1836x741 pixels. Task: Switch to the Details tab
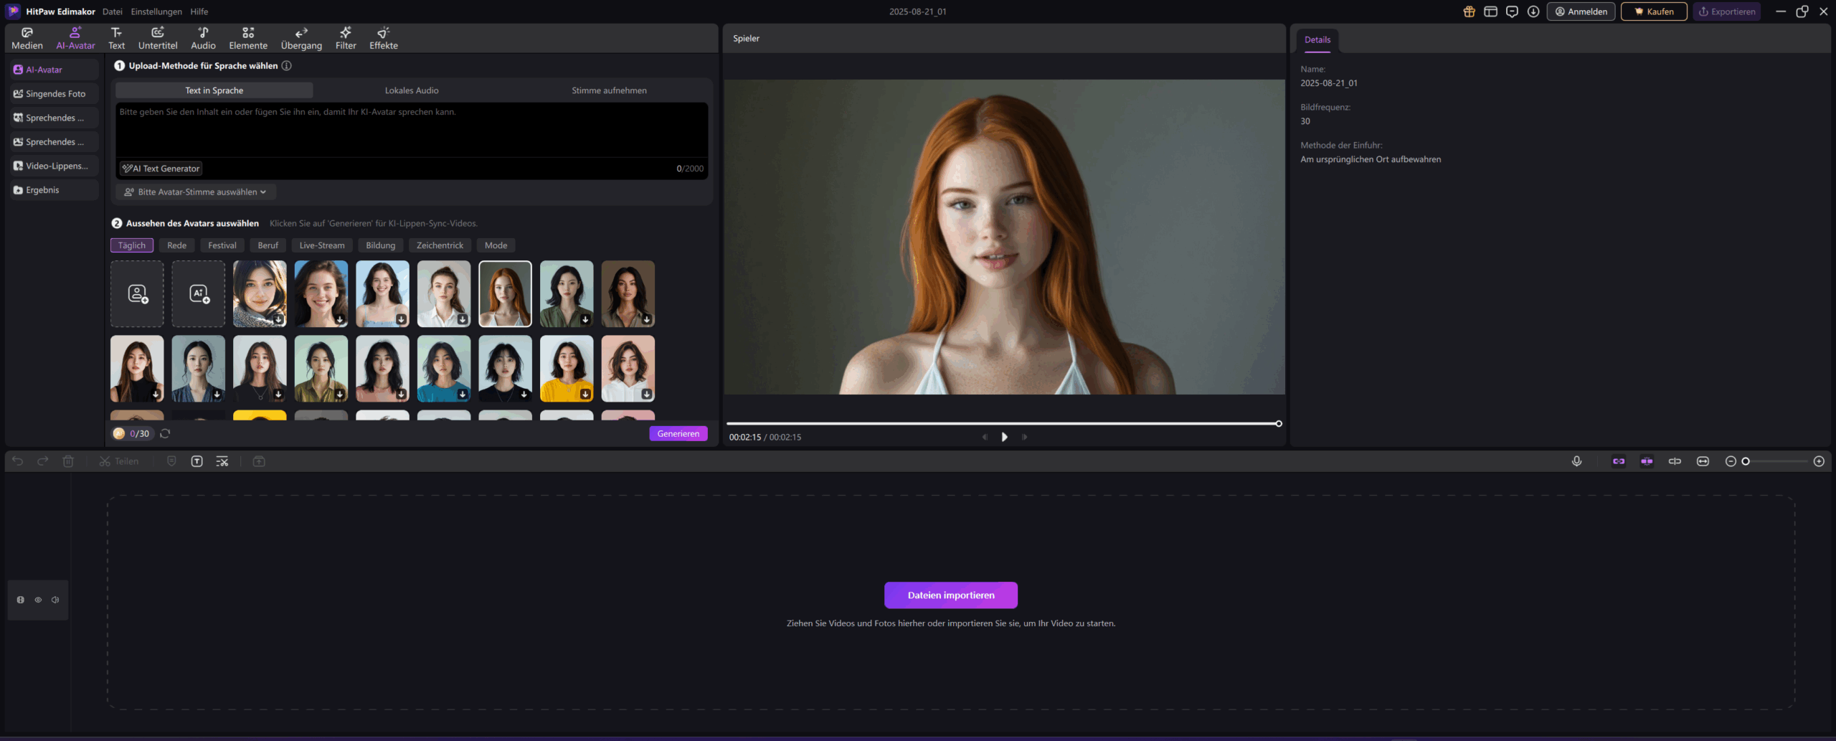pyautogui.click(x=1317, y=39)
